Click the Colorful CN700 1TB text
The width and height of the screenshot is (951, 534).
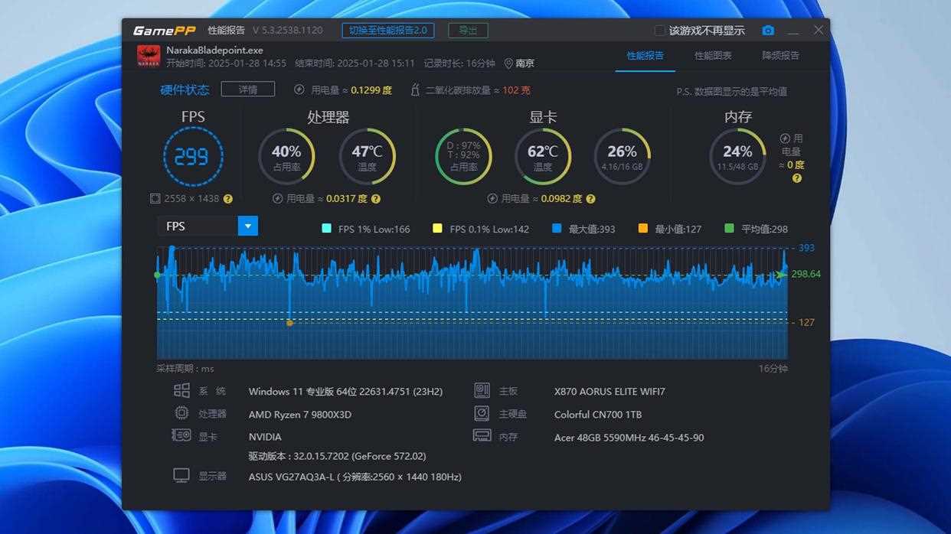coord(598,415)
